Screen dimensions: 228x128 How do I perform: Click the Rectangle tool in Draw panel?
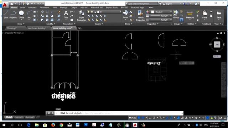tap(35, 12)
